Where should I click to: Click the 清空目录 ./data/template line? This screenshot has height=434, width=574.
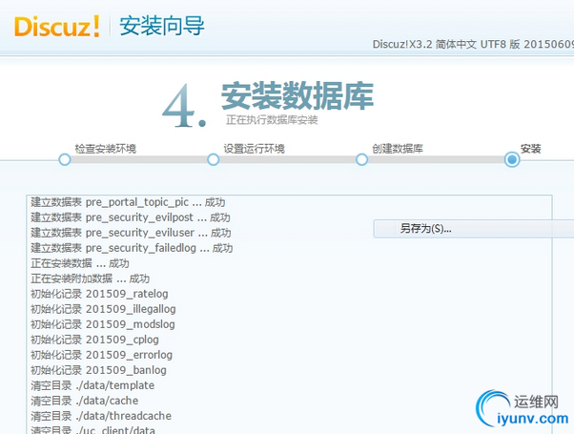pos(92,385)
